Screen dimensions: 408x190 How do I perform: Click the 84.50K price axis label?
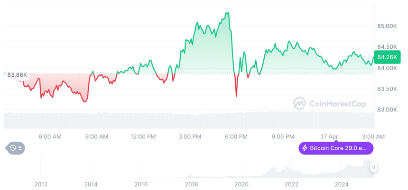pos(387,47)
